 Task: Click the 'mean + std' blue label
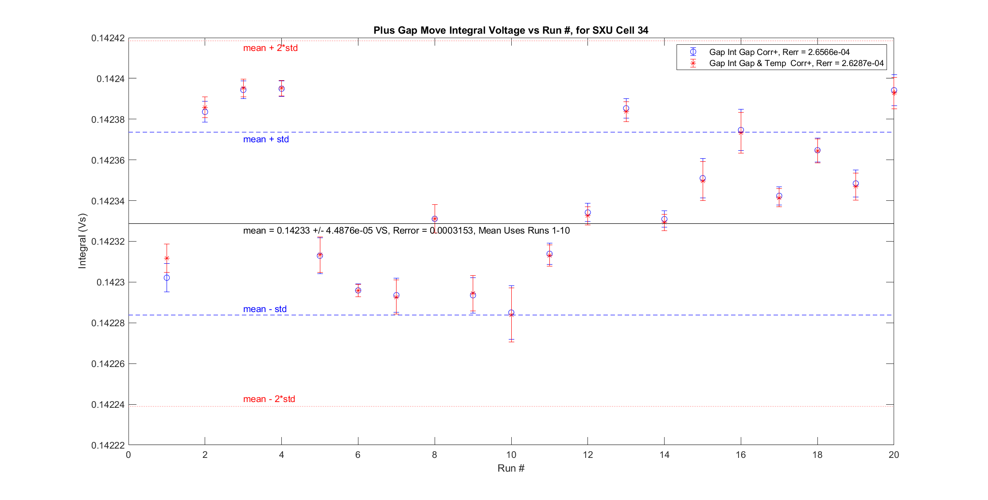pyautogui.click(x=266, y=139)
